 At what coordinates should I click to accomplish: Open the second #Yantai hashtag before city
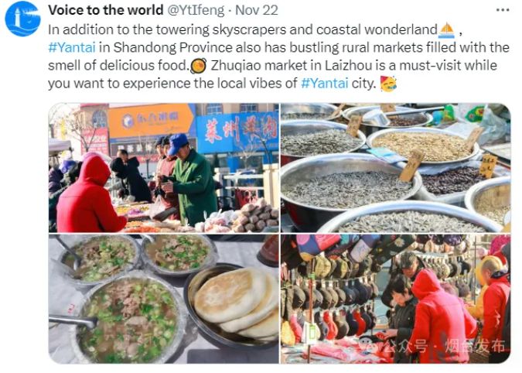324,83
